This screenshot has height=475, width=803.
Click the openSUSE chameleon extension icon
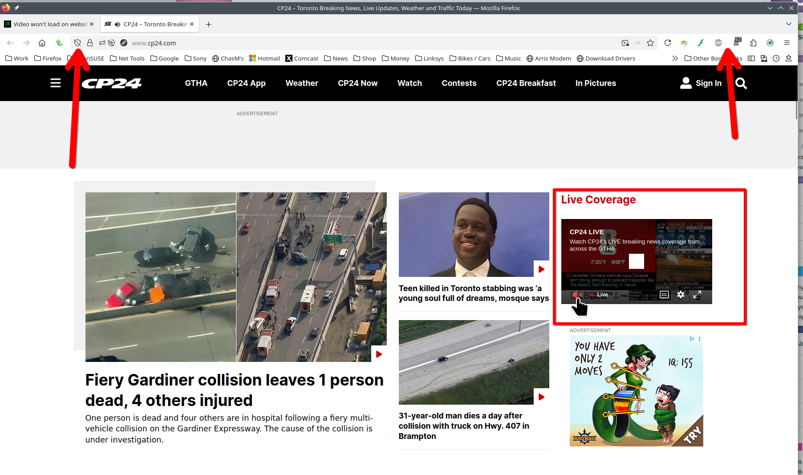[684, 43]
